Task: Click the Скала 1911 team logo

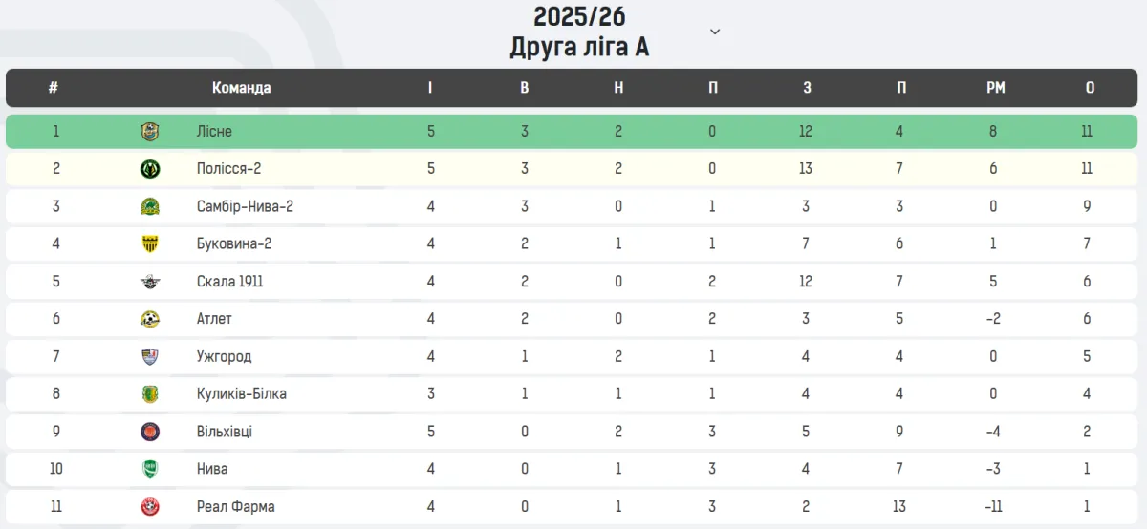Action: [x=150, y=282]
